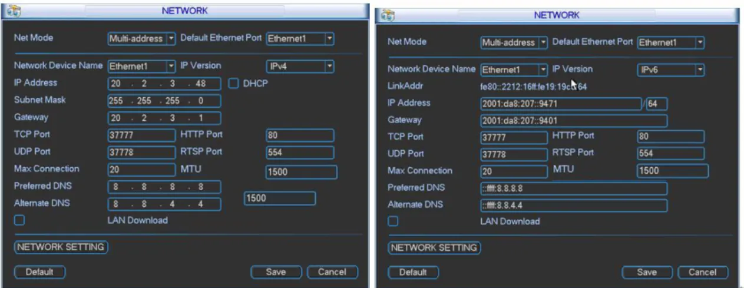Open Default Ethernet Port dropdown in right window
This screenshot has width=744, height=288.
tap(671, 42)
